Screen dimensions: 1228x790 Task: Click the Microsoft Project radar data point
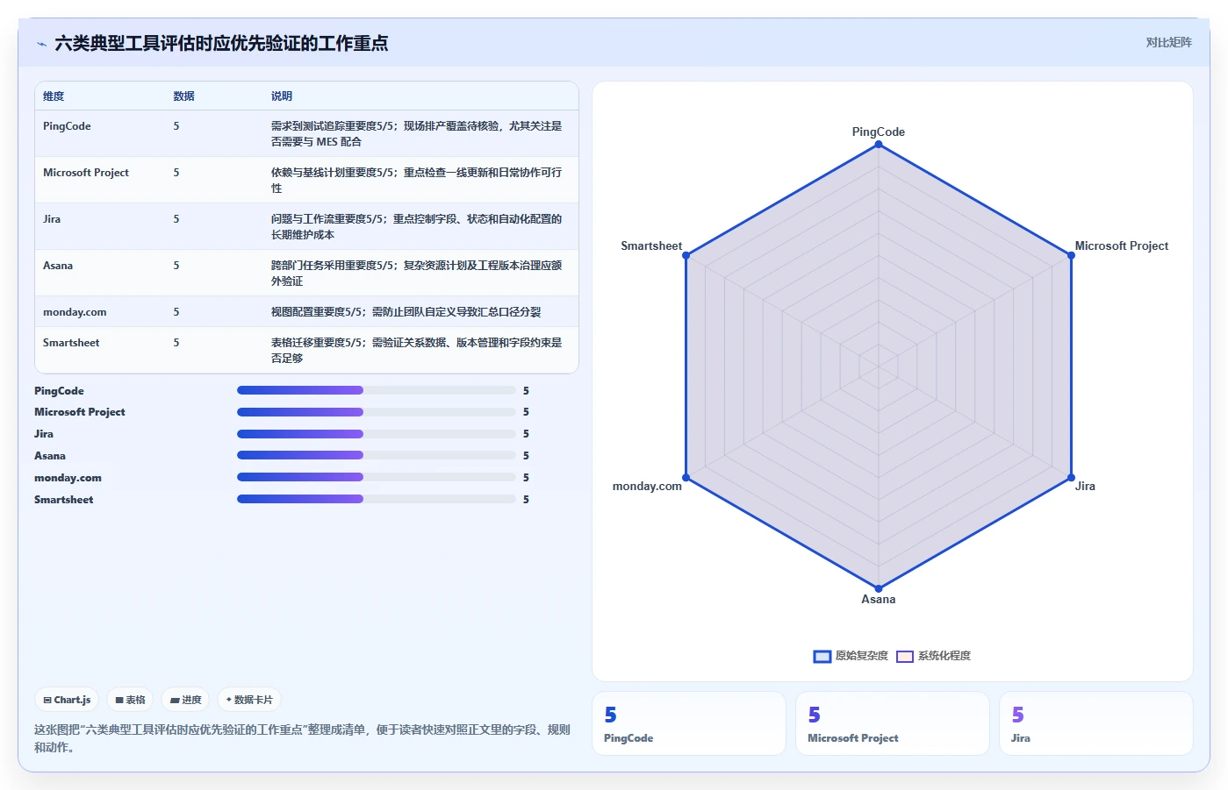tap(1071, 255)
